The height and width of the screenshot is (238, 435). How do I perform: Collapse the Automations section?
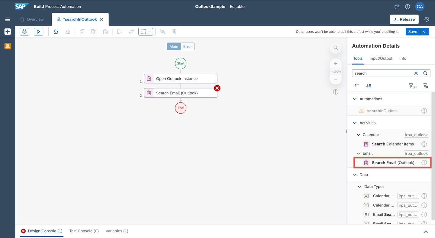pos(355,99)
